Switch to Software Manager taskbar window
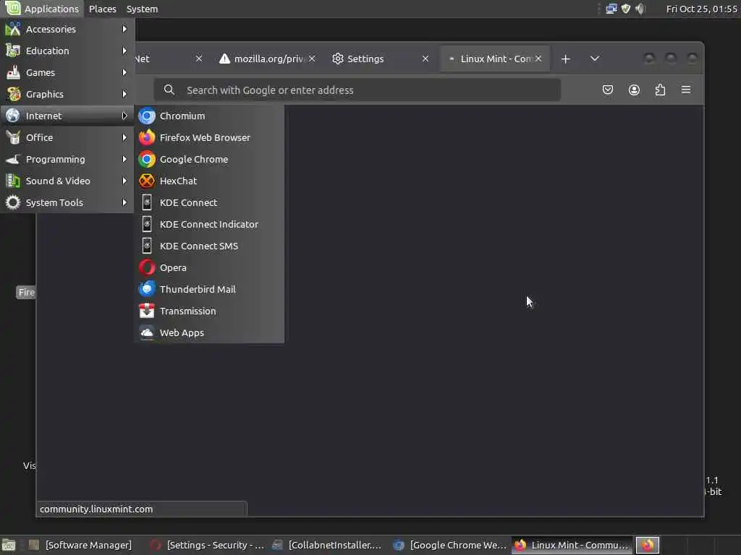 click(81, 545)
